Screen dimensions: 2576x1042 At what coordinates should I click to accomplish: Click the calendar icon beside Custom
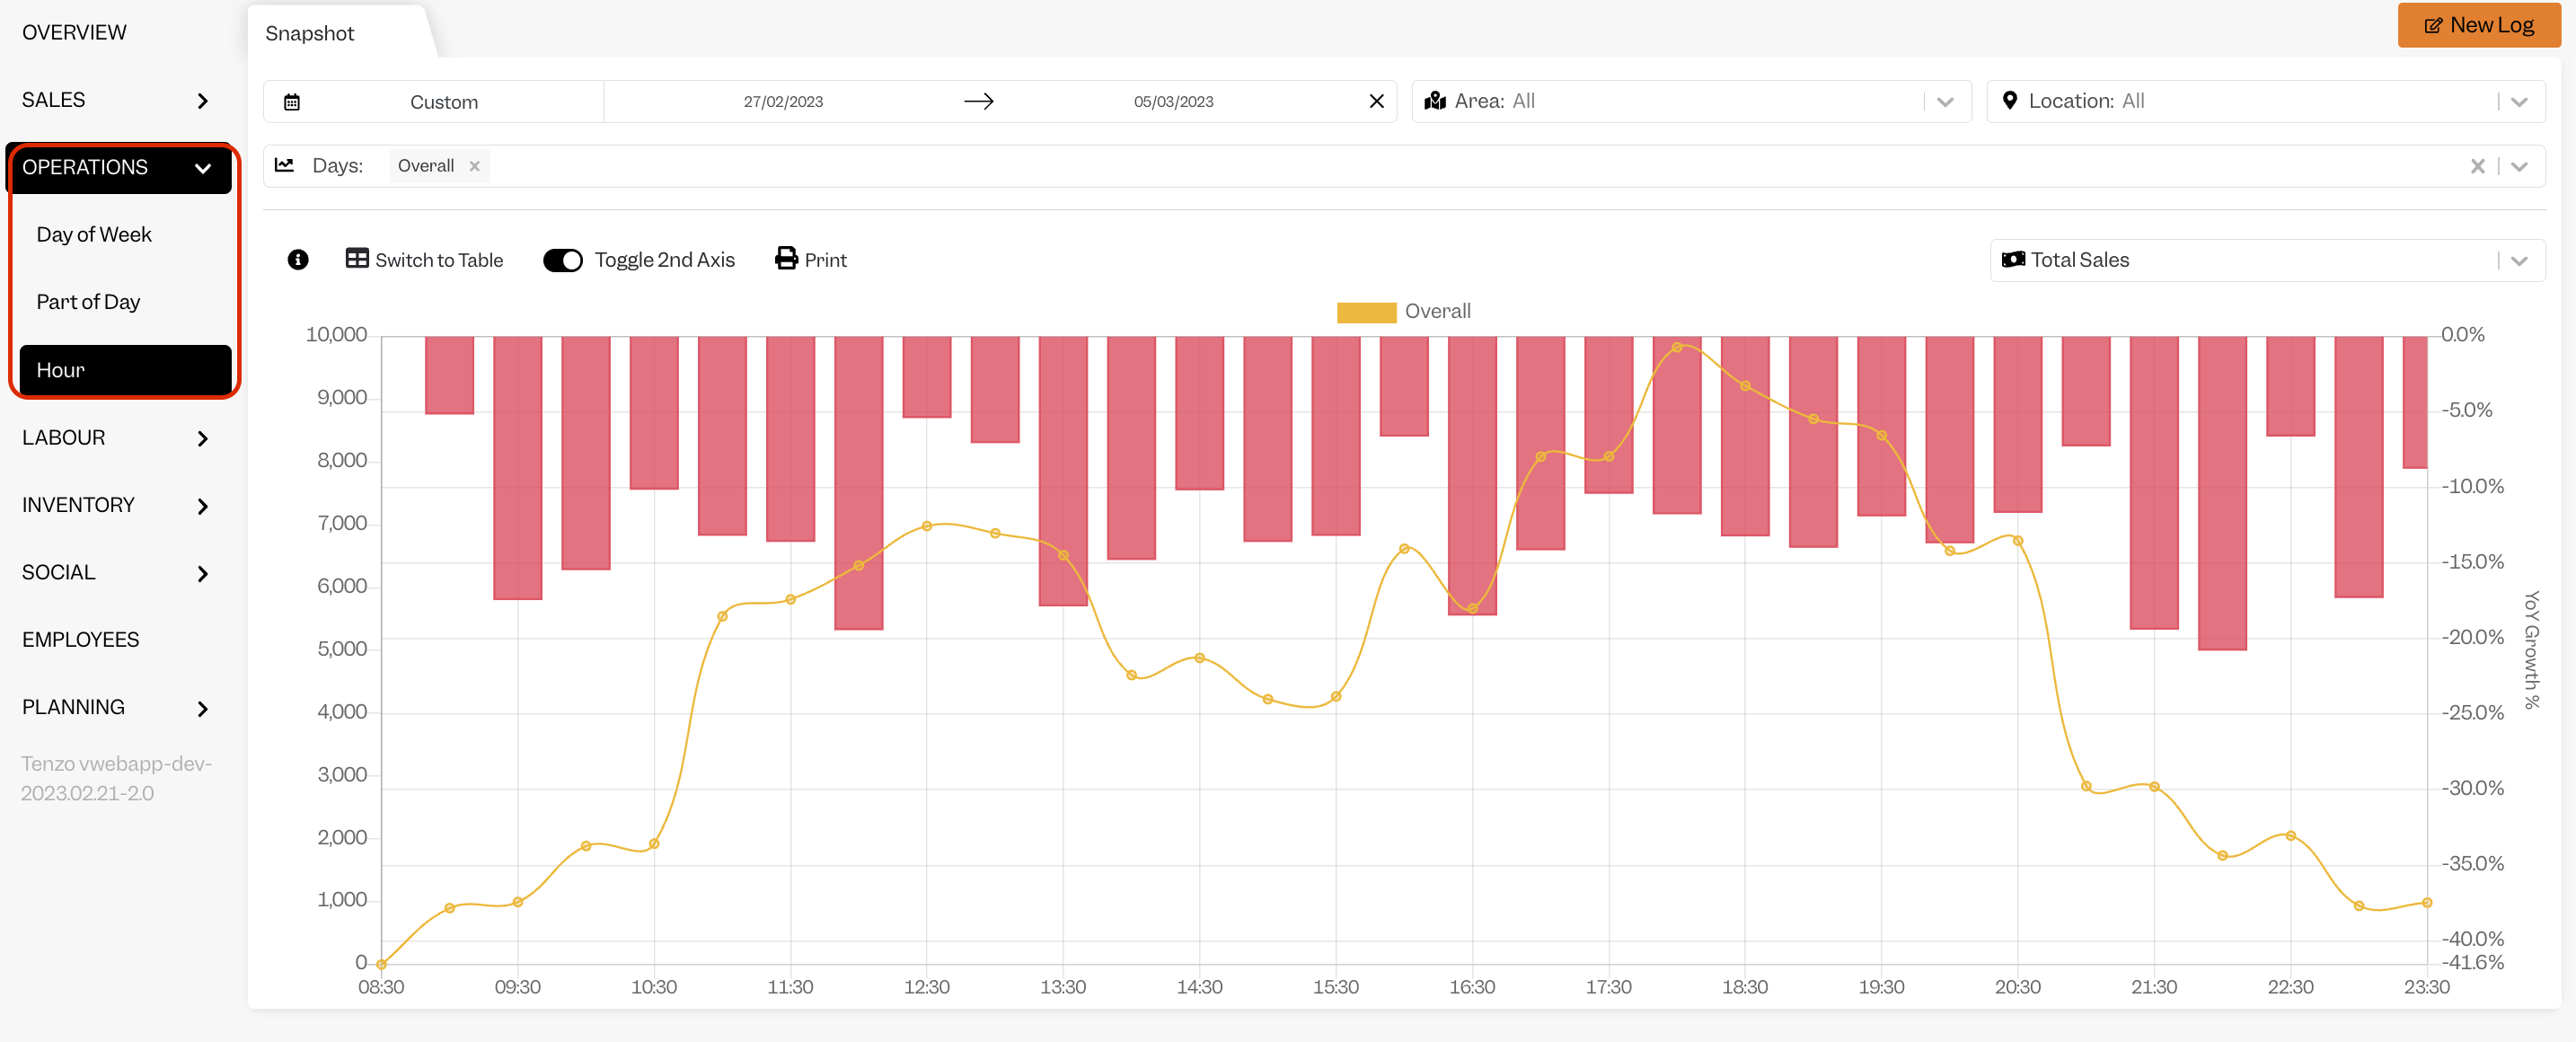[x=292, y=102]
